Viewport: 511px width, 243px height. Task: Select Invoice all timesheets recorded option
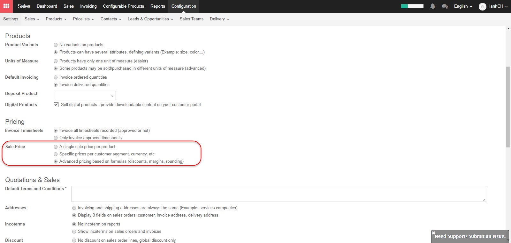click(x=56, y=131)
